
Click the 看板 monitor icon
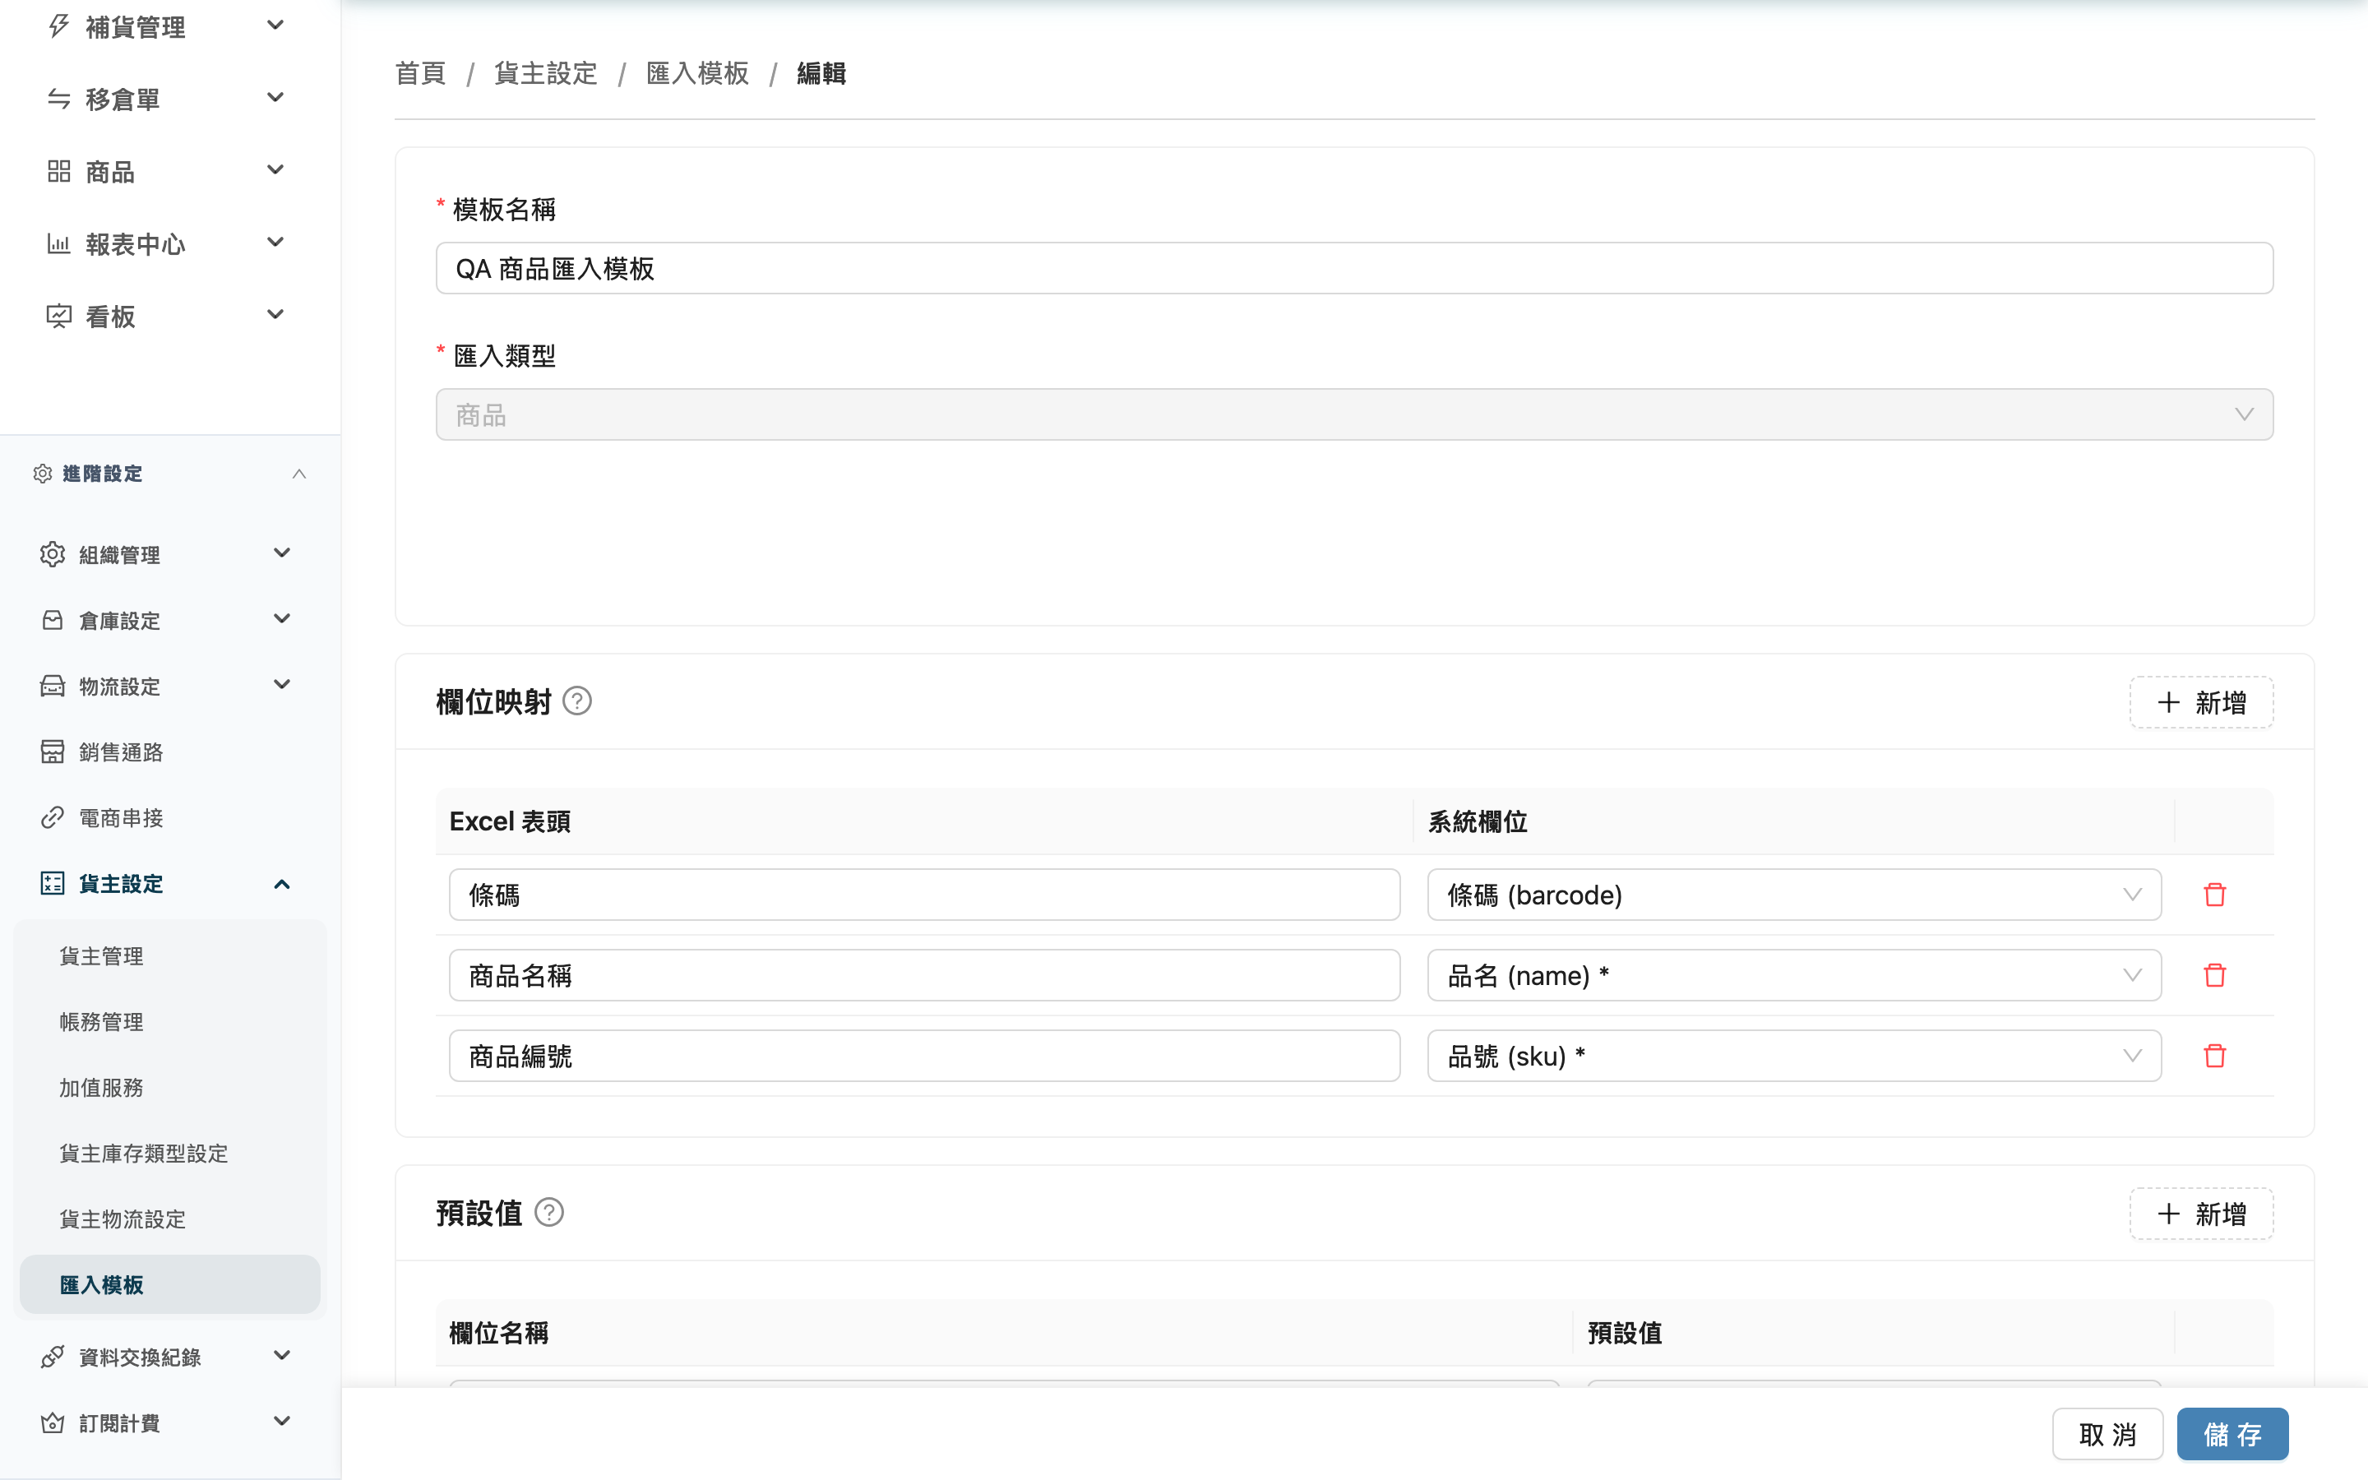pyautogui.click(x=58, y=317)
